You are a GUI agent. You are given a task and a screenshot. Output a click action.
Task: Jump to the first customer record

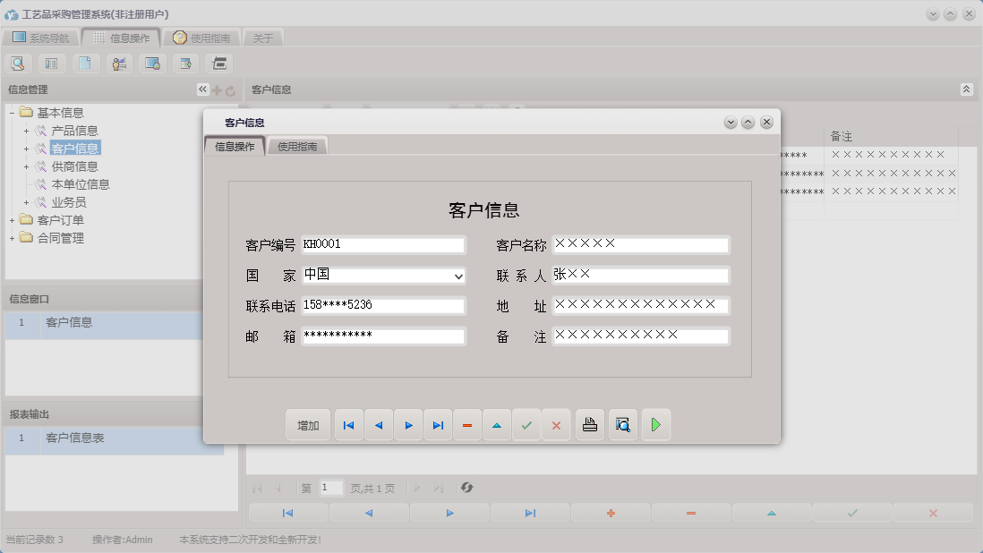348,425
